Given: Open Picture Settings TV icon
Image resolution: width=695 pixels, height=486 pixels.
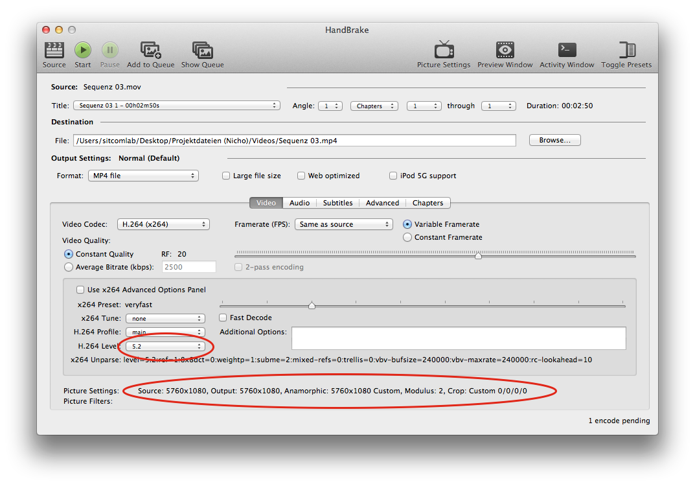Looking at the screenshot, I should (444, 50).
